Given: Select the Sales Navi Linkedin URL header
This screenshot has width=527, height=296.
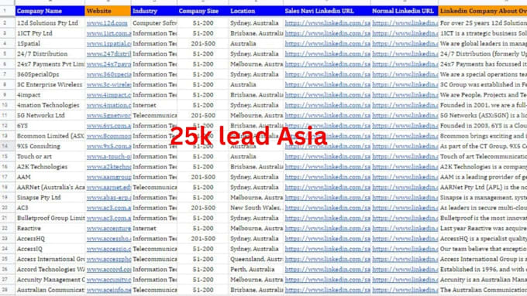Looking at the screenshot, I should (x=327, y=11).
